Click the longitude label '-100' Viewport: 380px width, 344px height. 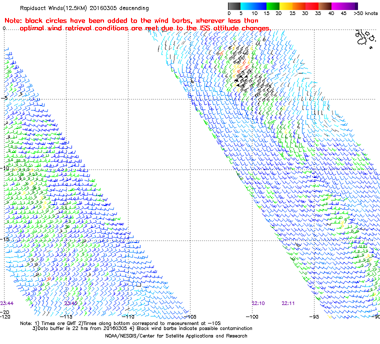(252, 317)
